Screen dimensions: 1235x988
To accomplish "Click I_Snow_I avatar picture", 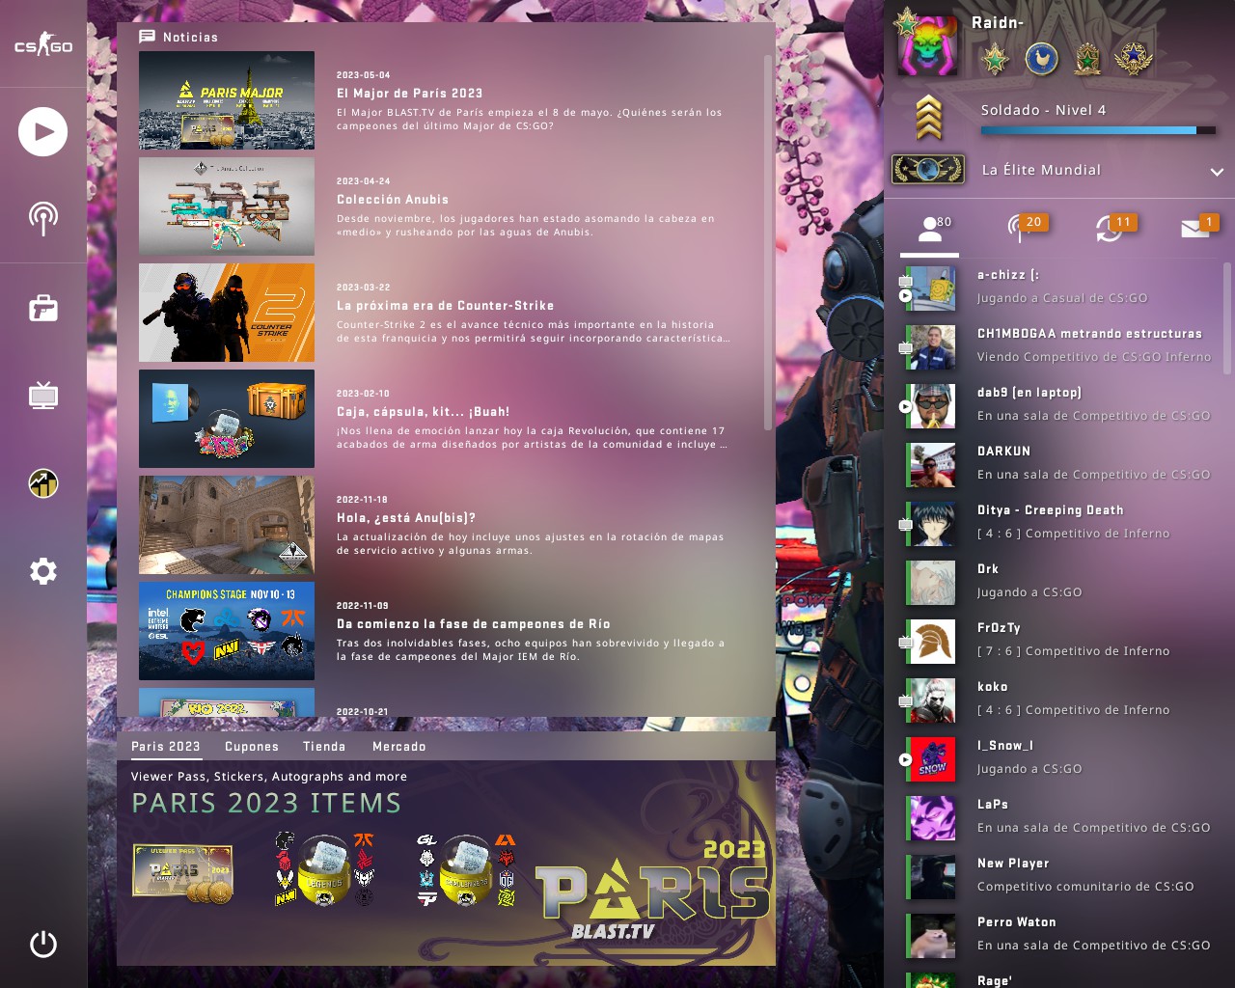I will pos(932,759).
